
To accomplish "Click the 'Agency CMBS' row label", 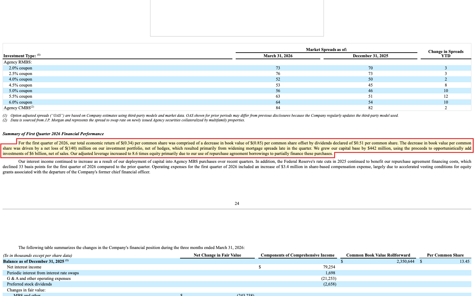I will [19, 108].
